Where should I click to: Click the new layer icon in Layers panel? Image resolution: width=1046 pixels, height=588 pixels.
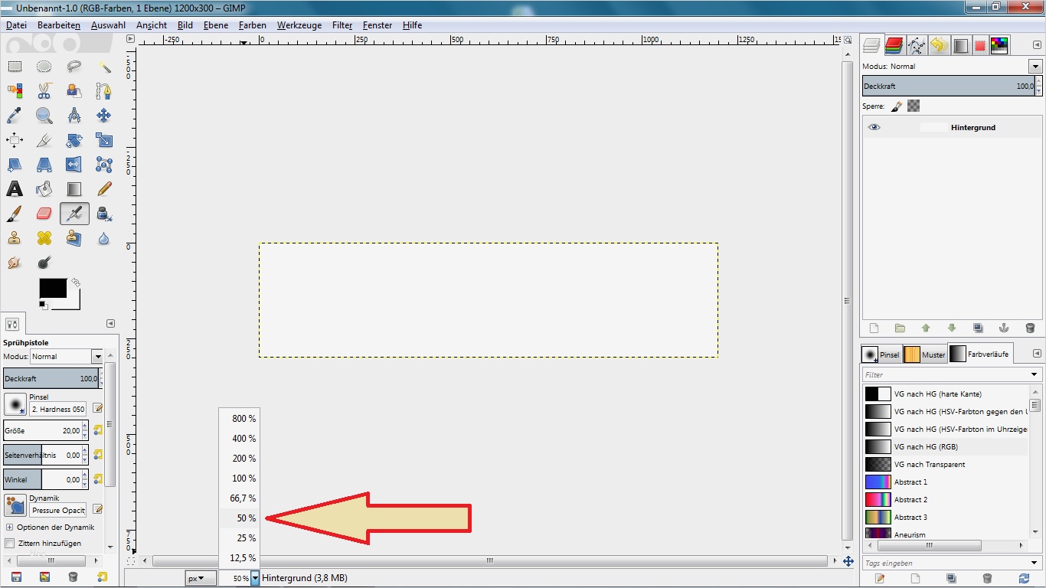point(873,328)
